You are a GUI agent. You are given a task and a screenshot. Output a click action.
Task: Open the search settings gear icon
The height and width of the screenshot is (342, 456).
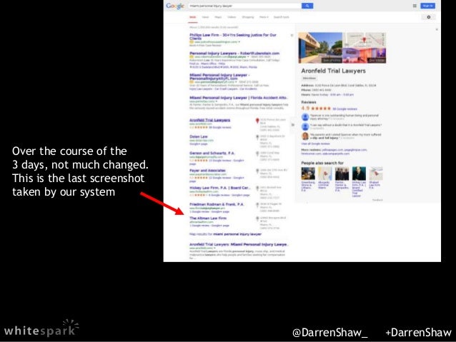428,17
